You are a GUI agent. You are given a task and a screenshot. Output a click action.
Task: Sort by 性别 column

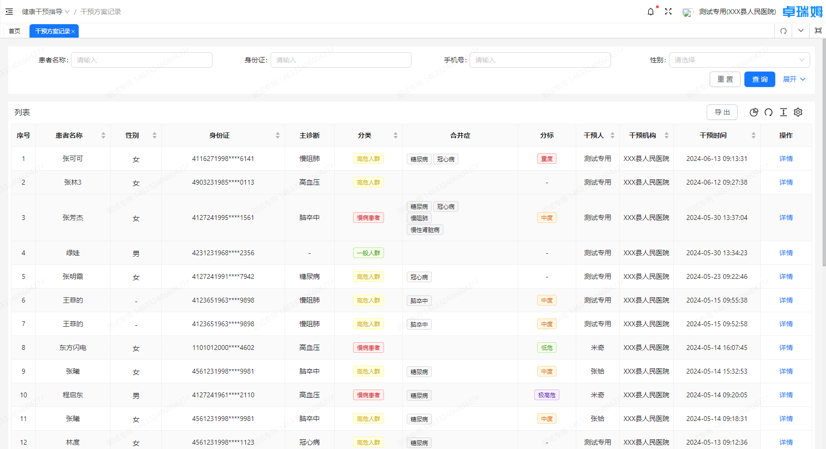pos(155,135)
